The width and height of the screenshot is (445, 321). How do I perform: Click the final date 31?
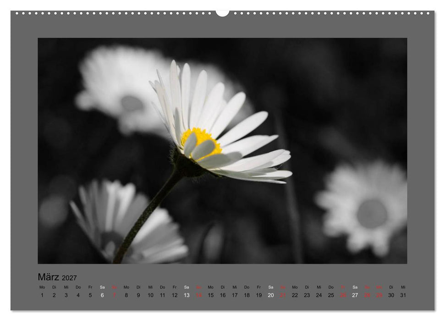pos(403,295)
